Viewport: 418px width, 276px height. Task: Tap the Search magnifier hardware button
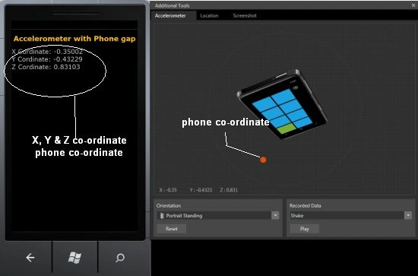click(120, 258)
